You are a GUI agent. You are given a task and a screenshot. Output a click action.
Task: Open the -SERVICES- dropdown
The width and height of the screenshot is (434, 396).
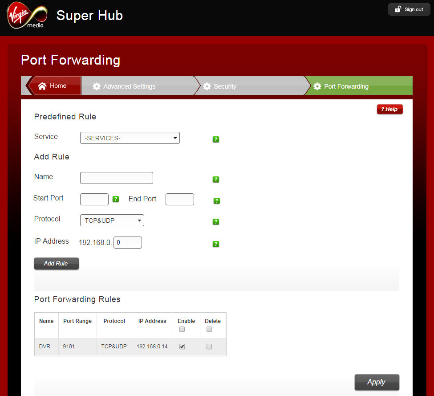pyautogui.click(x=130, y=138)
